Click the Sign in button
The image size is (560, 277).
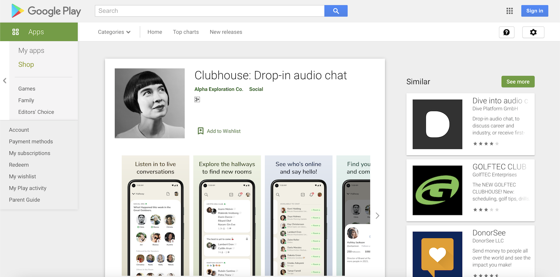pyautogui.click(x=535, y=11)
